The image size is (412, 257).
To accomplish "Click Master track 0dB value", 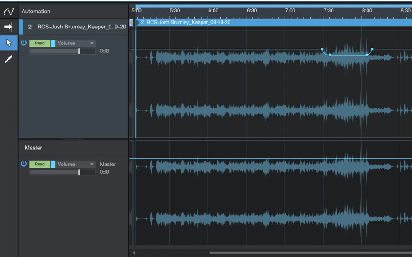I will coord(104,172).
